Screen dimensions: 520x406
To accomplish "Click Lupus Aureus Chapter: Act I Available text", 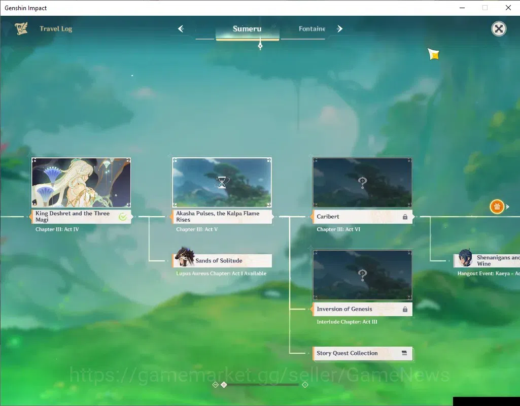I will [x=221, y=274].
